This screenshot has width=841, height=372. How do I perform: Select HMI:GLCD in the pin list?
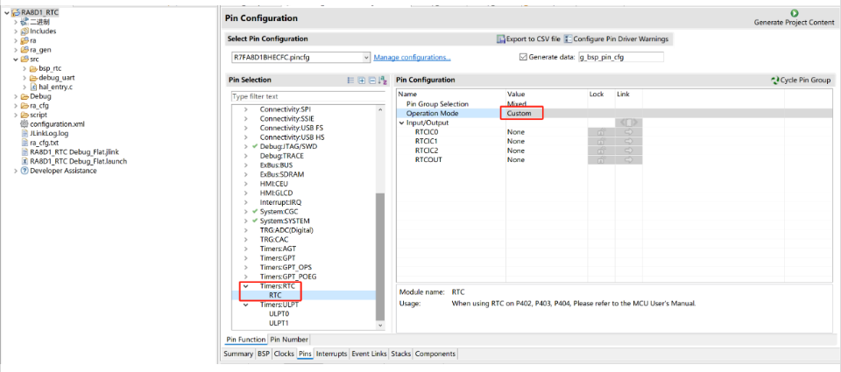(276, 193)
